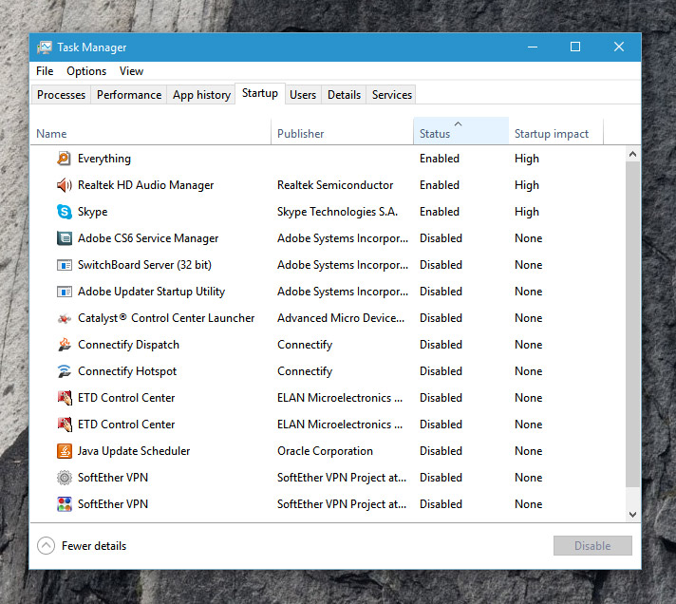Open the Options menu

(86, 71)
